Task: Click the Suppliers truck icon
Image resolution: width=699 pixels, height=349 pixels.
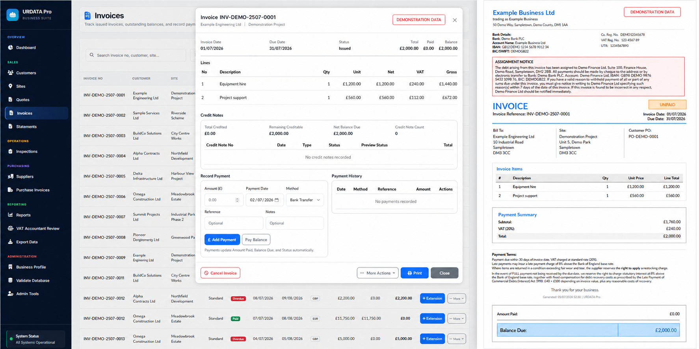Action: coord(10,176)
